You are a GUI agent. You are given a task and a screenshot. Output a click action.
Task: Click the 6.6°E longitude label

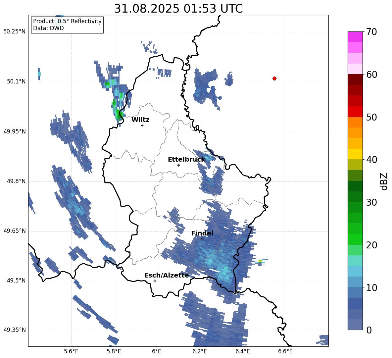[x=285, y=351]
